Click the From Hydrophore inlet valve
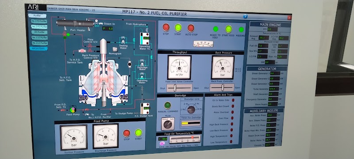The image size is (354, 159). pos(147,30)
